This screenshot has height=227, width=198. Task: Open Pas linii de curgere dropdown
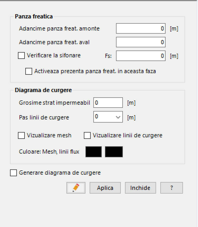coord(118,117)
